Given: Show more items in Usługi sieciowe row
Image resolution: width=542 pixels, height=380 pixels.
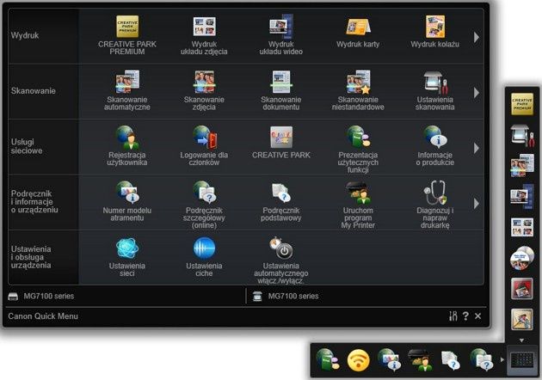Looking at the screenshot, I should tap(477, 148).
